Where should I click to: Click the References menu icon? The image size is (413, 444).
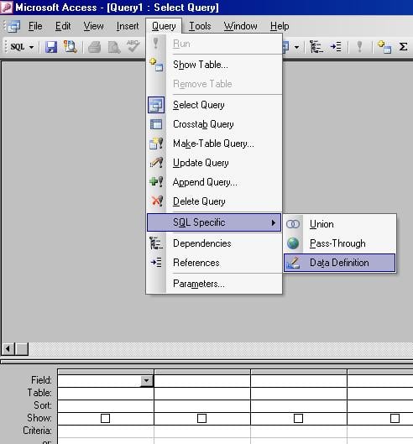point(156,263)
